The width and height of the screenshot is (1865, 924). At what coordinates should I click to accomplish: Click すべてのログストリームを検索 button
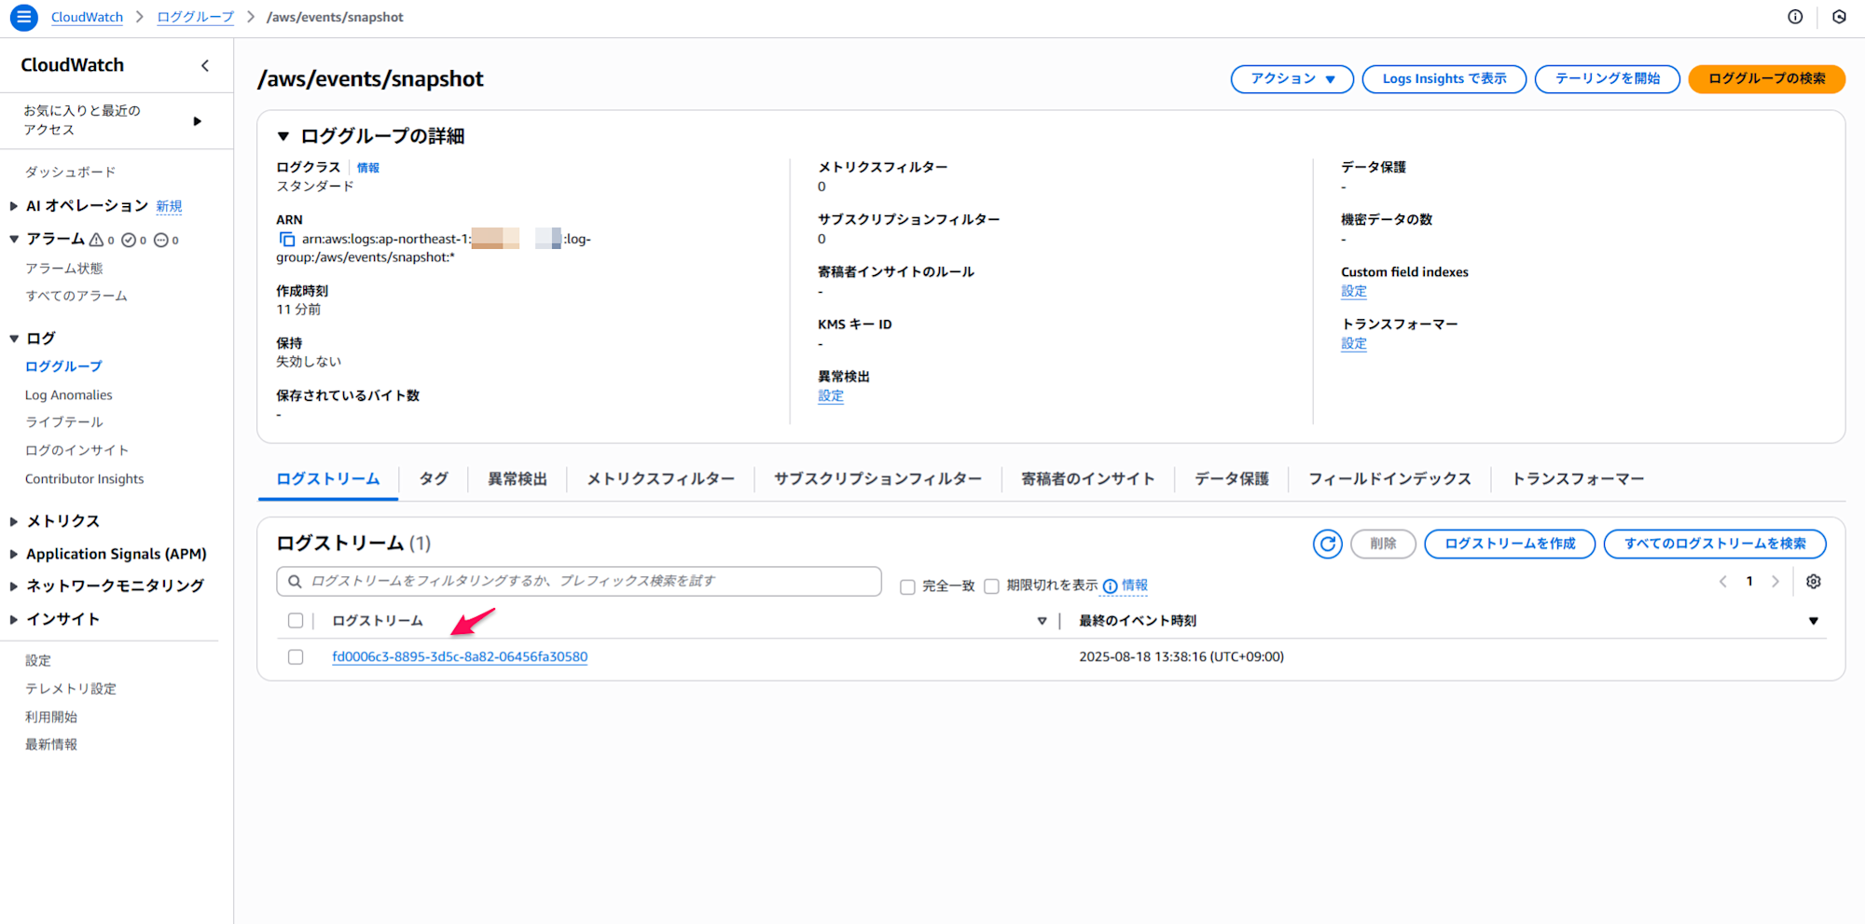[1715, 544]
